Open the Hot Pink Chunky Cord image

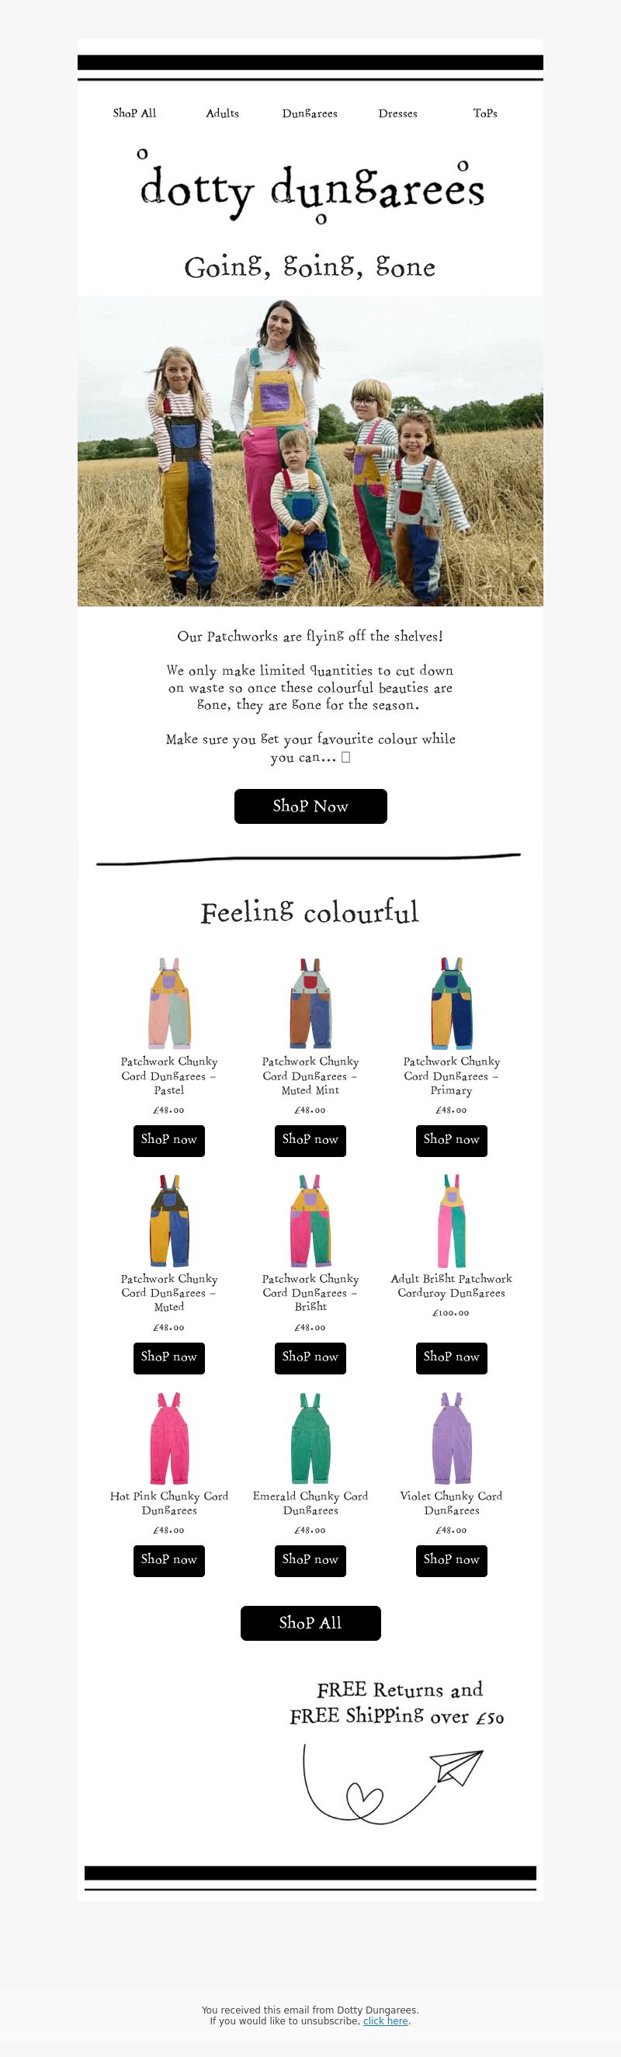pos(169,1438)
